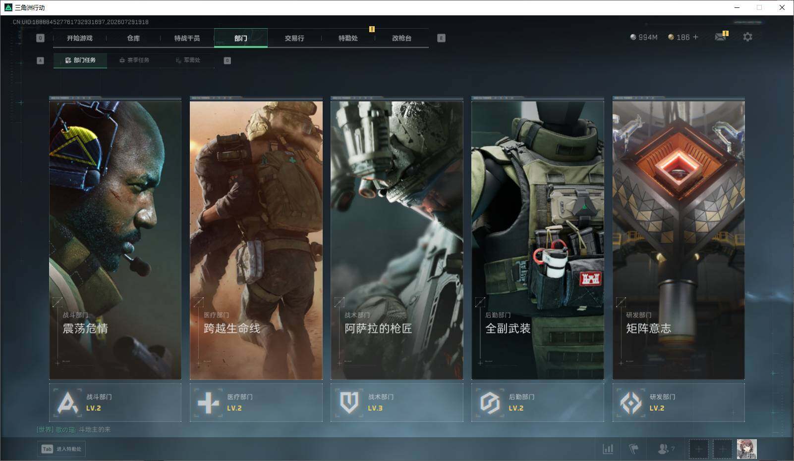The image size is (794, 461).
Task: Click the 震荡危情 card corner arrow icon
Action: [x=57, y=302]
